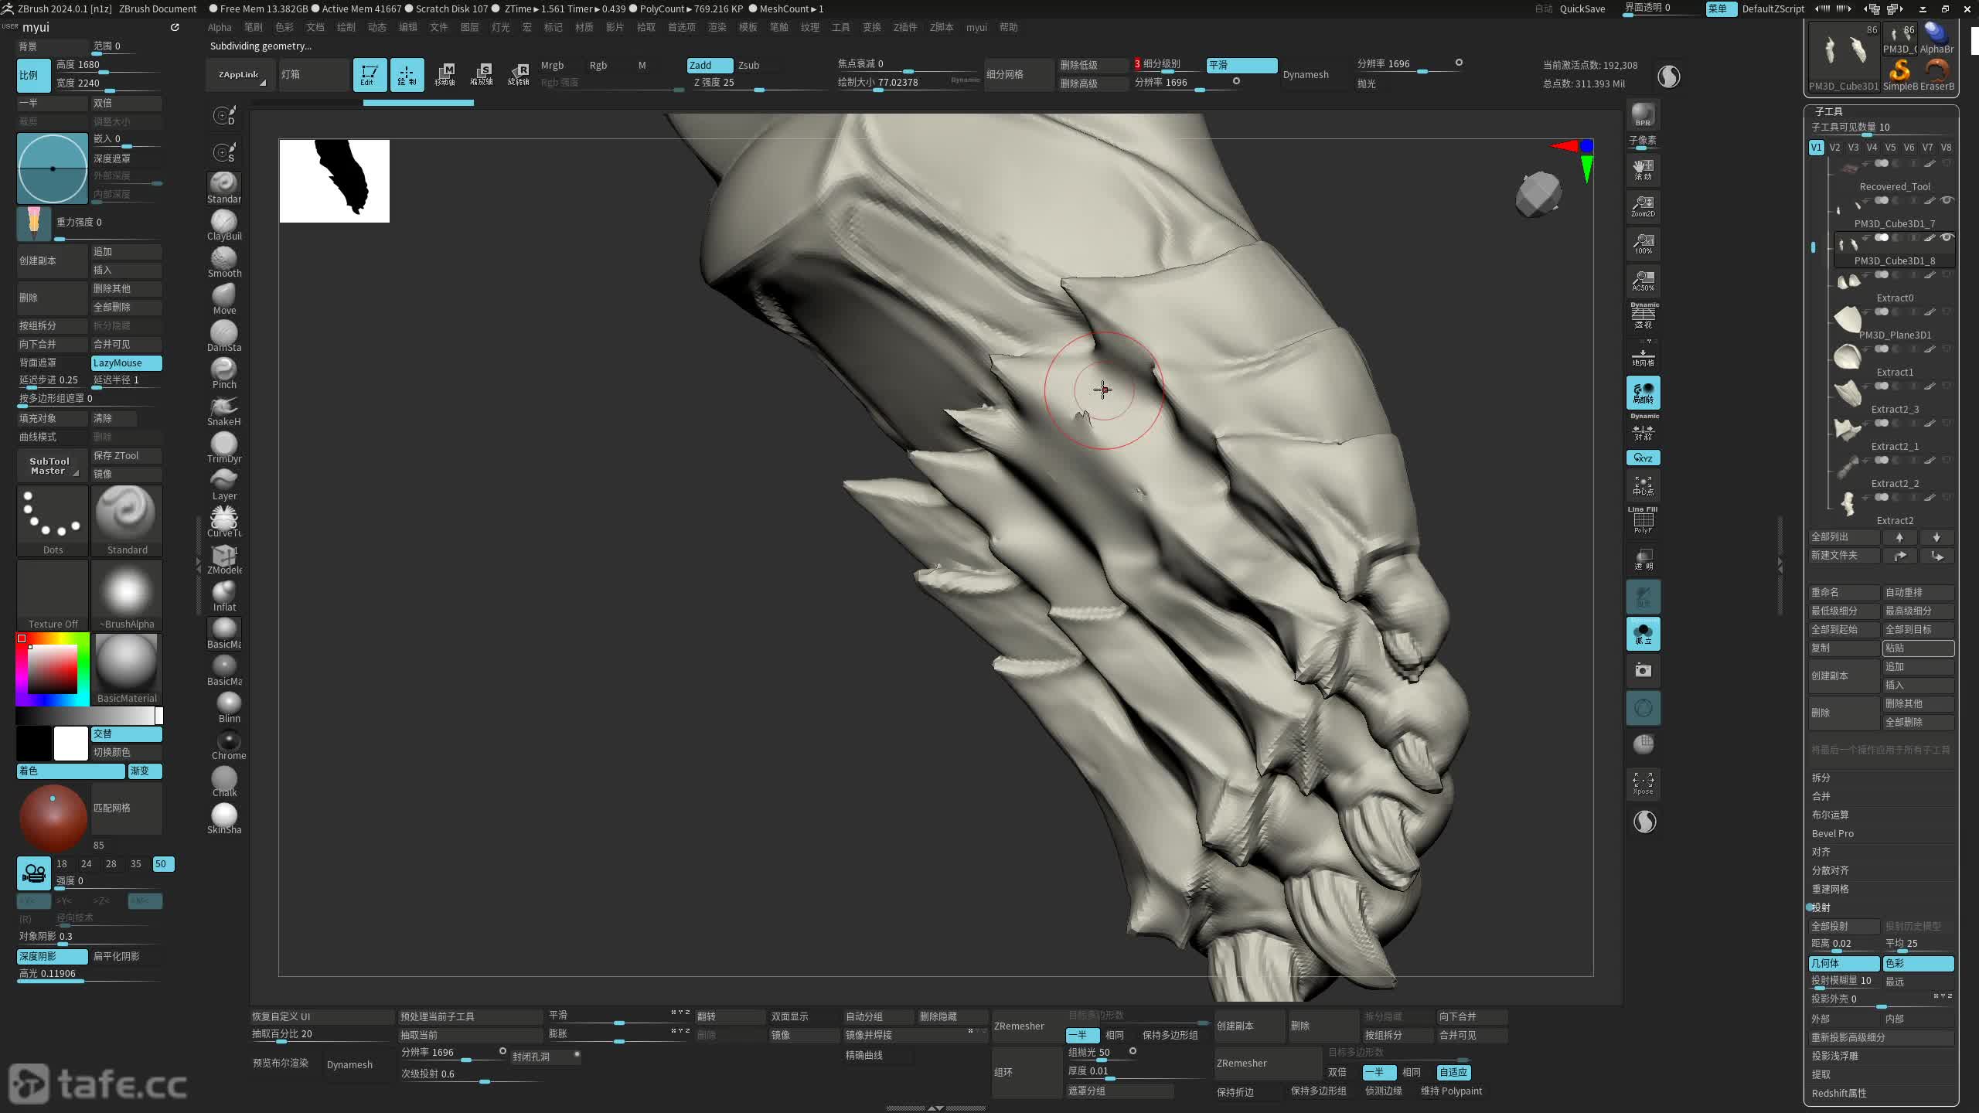Pick the Smooth brush icon

223,260
